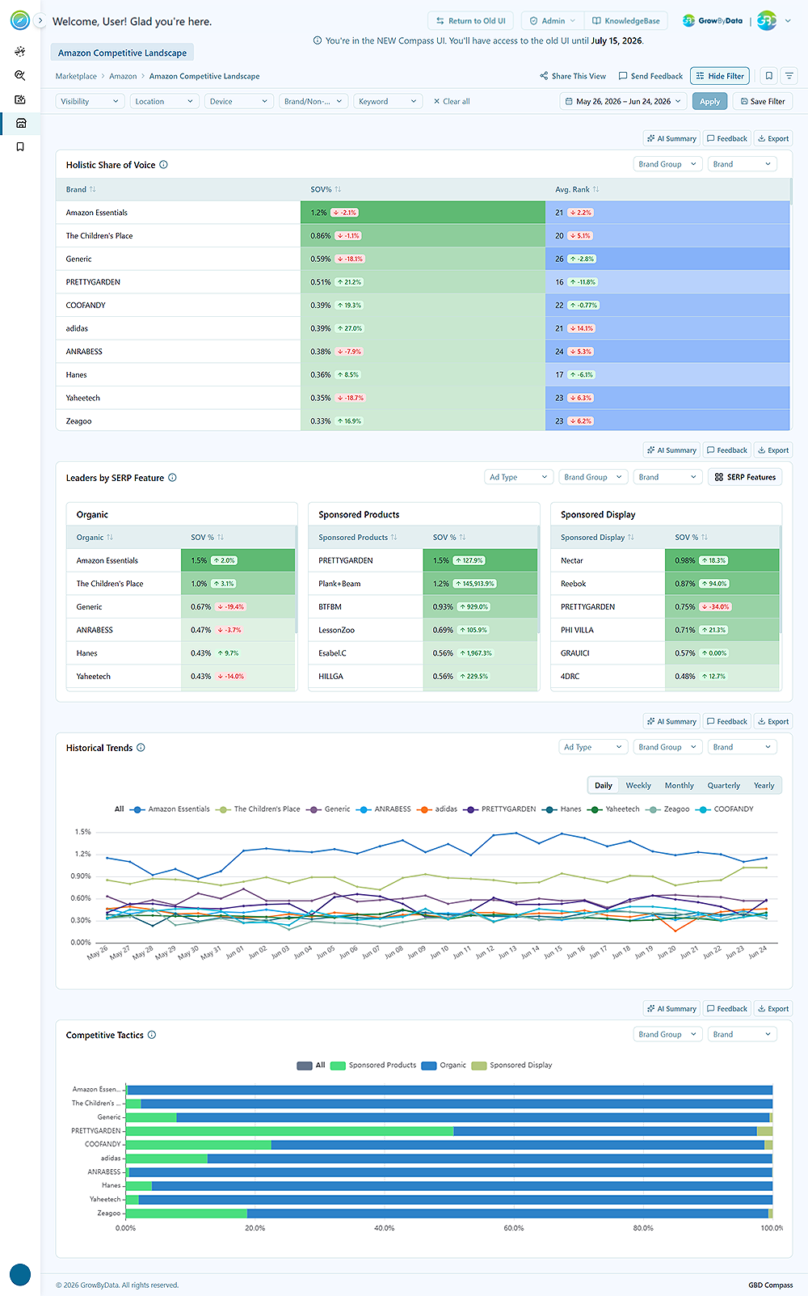Expand the sidebar with the chevron arrow
808x1296 pixels.
[40, 21]
